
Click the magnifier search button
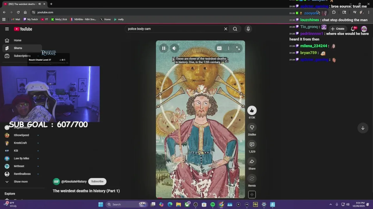pyautogui.click(x=235, y=29)
